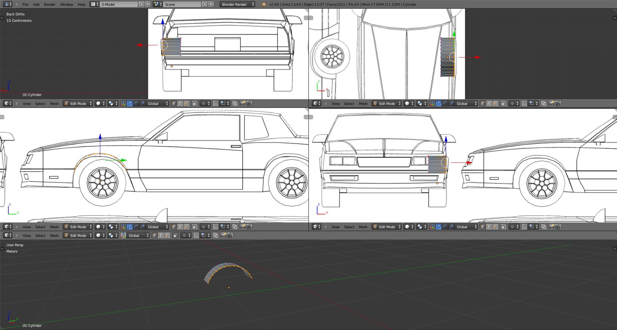Open editor type selector in User Persp viewport header
Image resolution: width=617 pixels, height=330 pixels.
point(8,235)
